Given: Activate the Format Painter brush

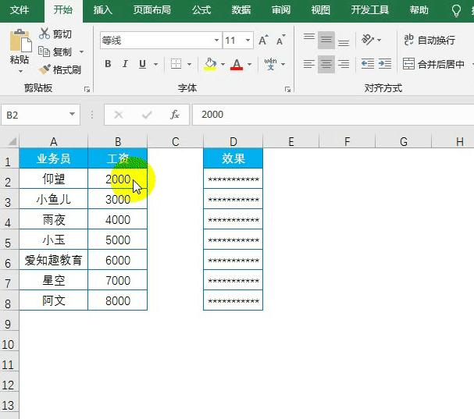Looking at the screenshot, I should [x=45, y=69].
